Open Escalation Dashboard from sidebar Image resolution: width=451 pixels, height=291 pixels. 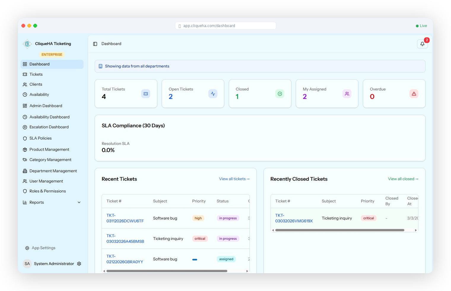click(49, 127)
